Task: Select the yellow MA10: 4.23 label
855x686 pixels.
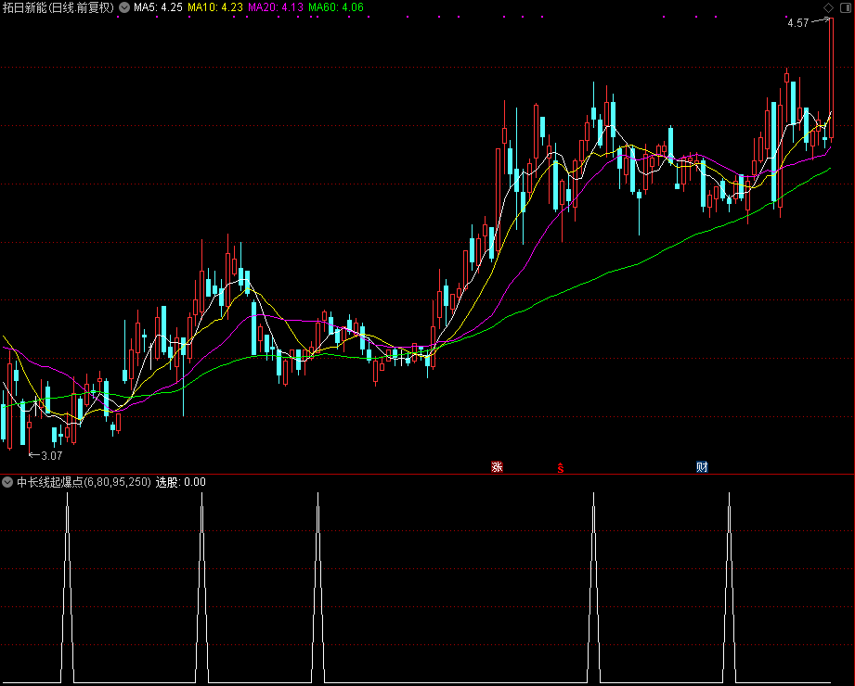Action: [x=215, y=7]
